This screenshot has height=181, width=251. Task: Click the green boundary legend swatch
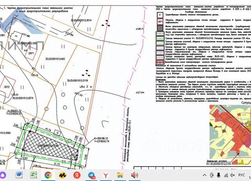point(160,38)
